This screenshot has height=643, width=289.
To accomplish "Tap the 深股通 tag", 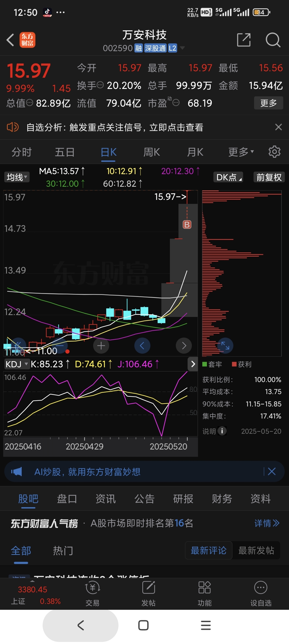I will (x=155, y=48).
